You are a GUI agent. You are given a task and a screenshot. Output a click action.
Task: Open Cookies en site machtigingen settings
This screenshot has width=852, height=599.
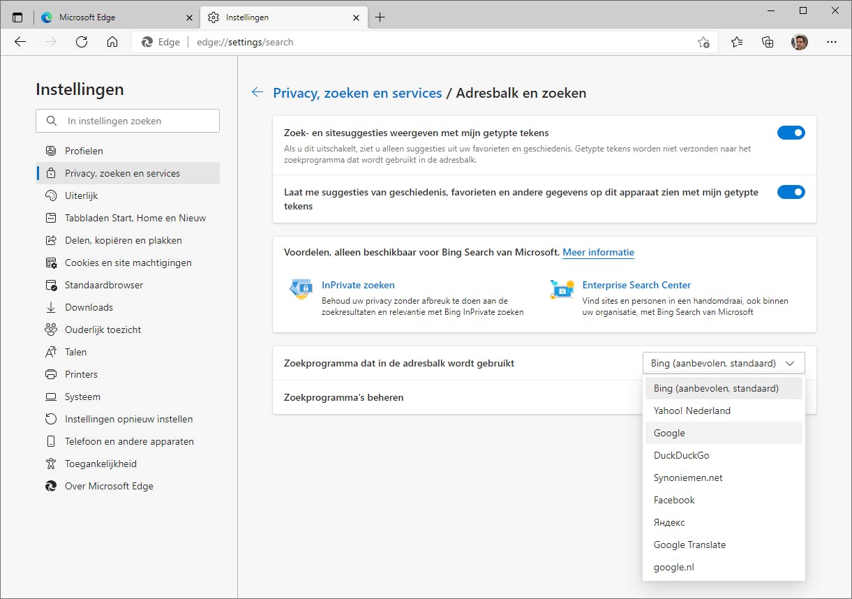tap(128, 262)
